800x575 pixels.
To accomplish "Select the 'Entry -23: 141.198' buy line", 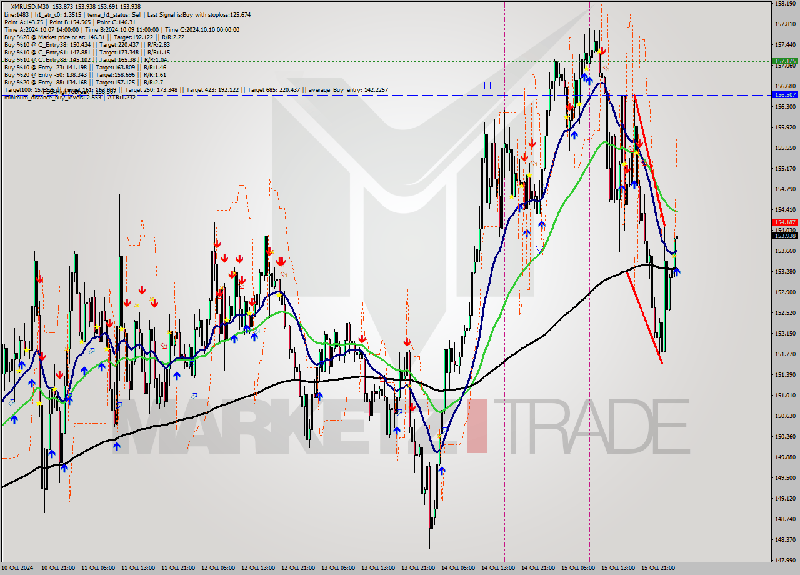I will (85, 67).
